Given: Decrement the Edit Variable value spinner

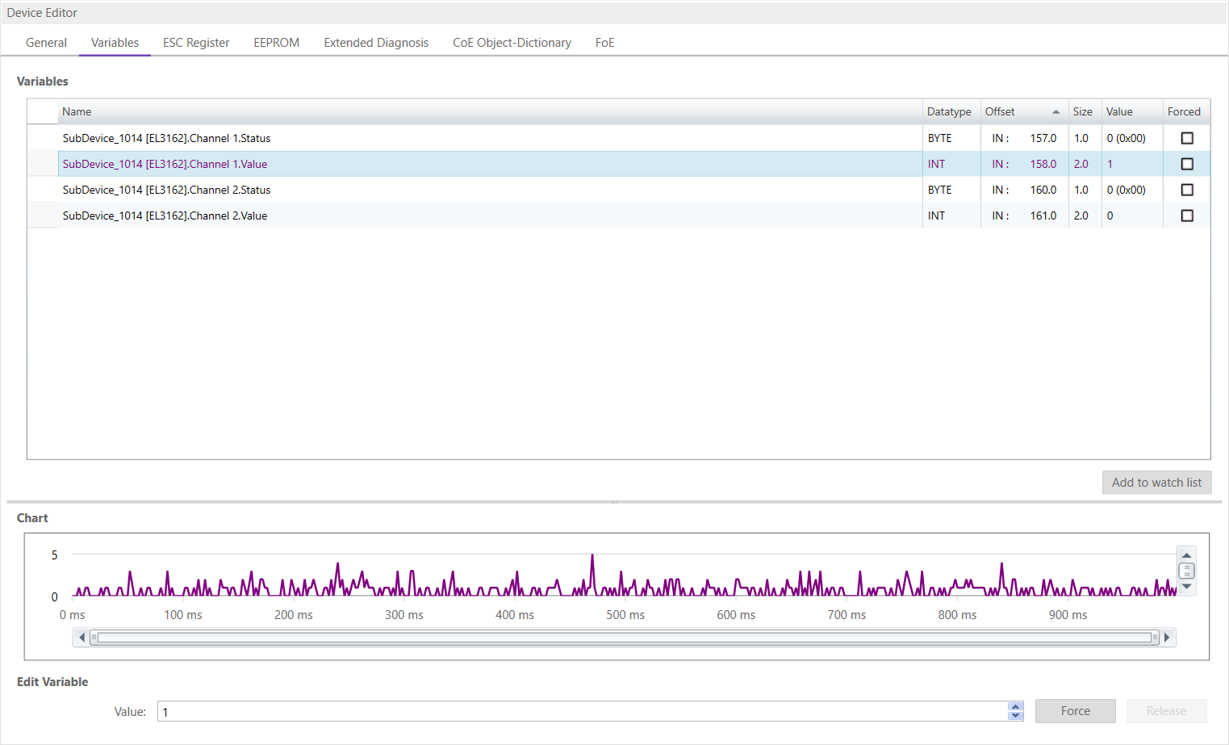Looking at the screenshot, I should coord(1015,716).
